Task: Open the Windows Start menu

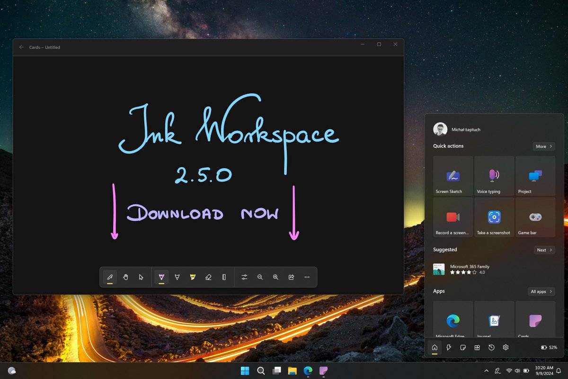Action: [x=245, y=370]
